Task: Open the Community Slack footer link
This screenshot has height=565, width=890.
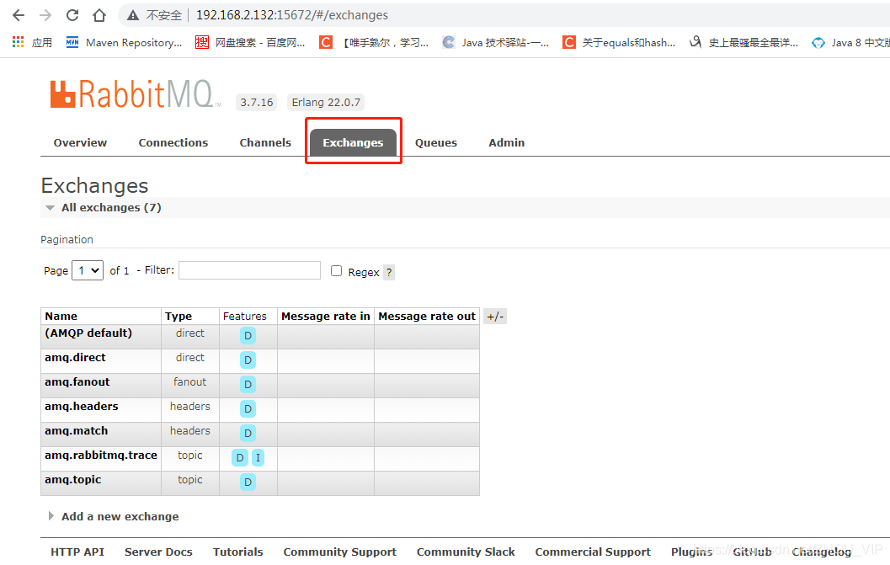Action: point(466,552)
